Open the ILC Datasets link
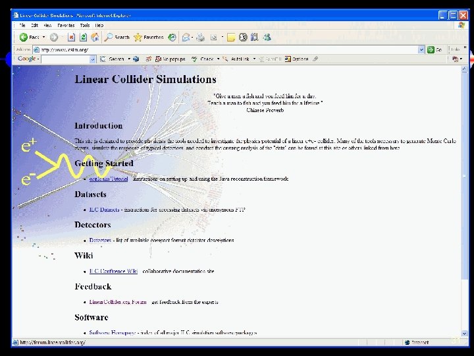Screen dimensions: 474x356 pyautogui.click(x=104, y=210)
